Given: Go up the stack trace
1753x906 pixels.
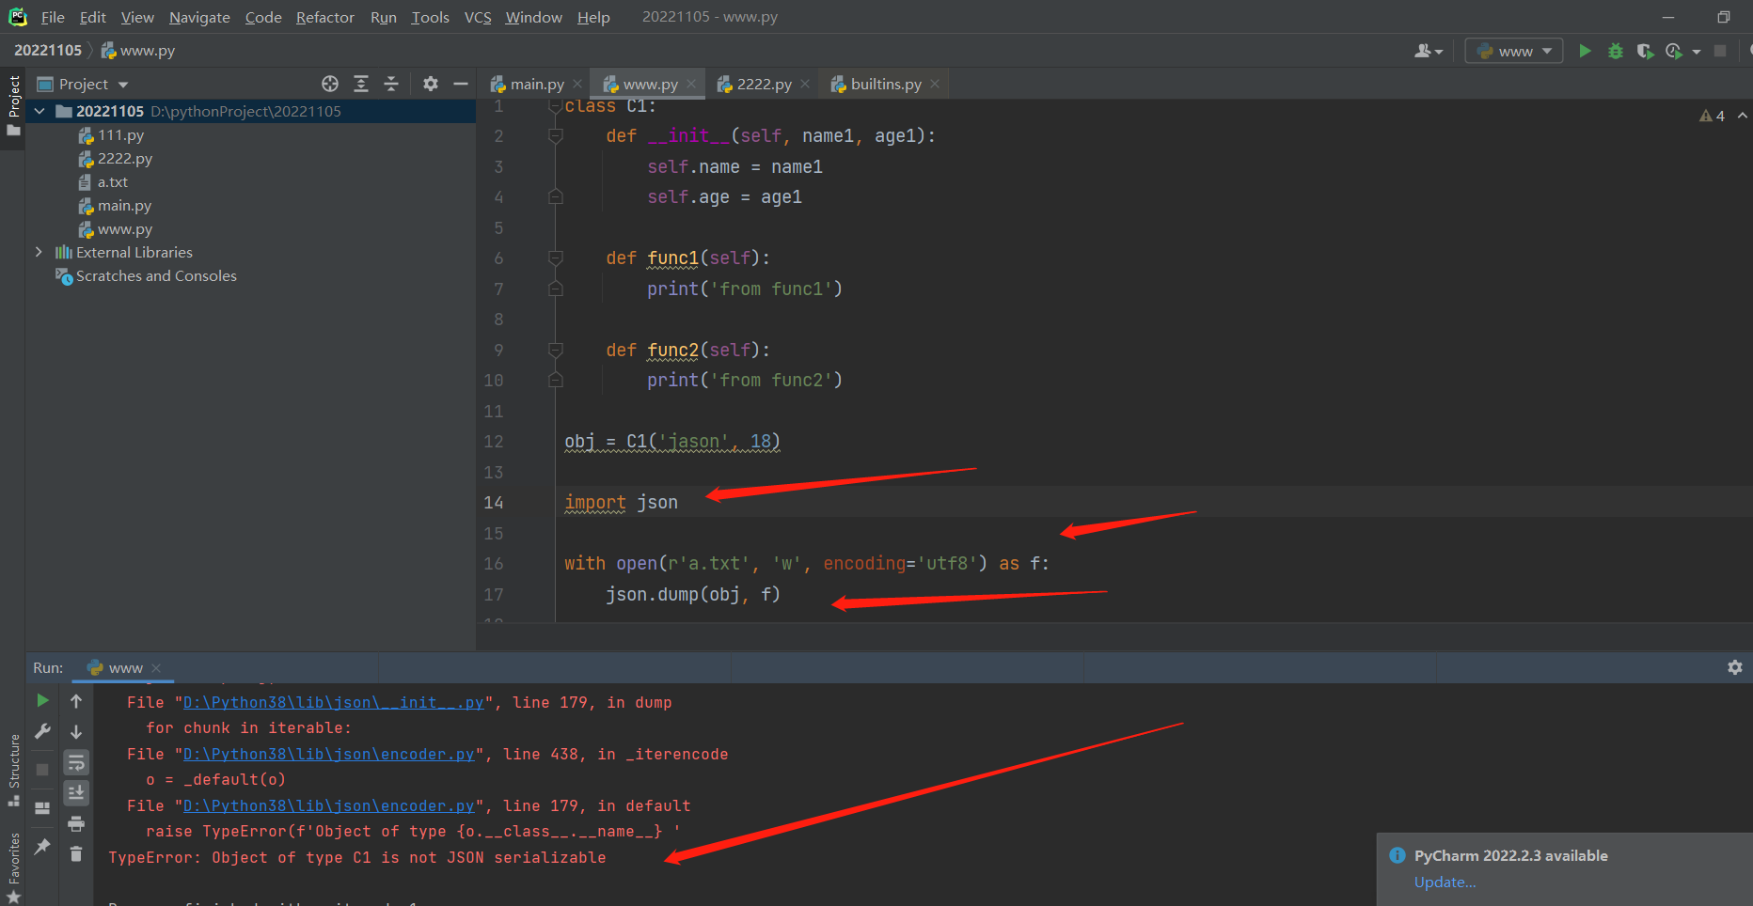Looking at the screenshot, I should (76, 700).
